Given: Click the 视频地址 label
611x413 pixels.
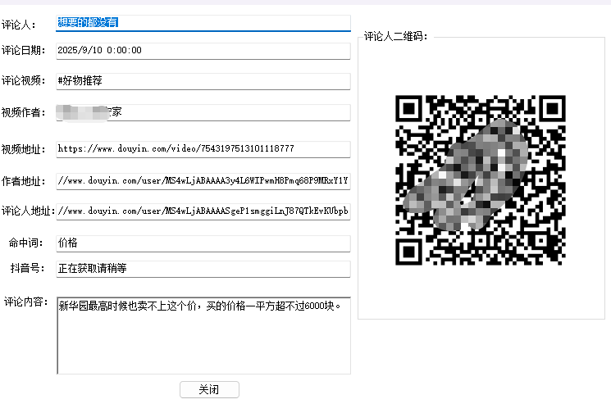Looking at the screenshot, I should tap(24, 149).
